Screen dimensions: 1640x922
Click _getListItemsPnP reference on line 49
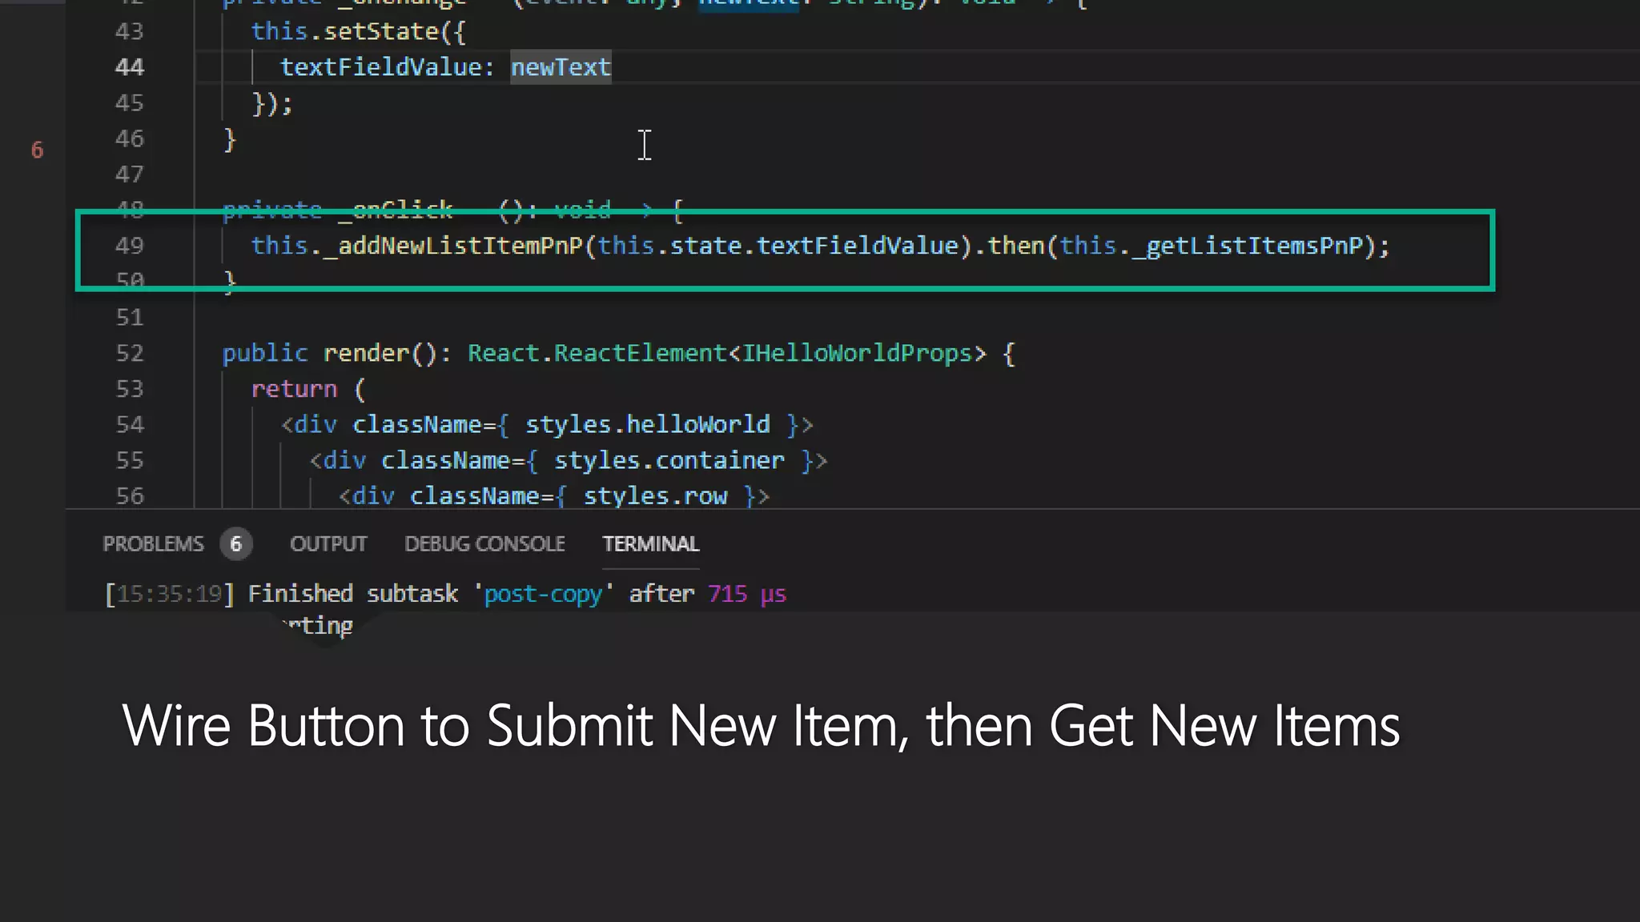pos(1247,246)
